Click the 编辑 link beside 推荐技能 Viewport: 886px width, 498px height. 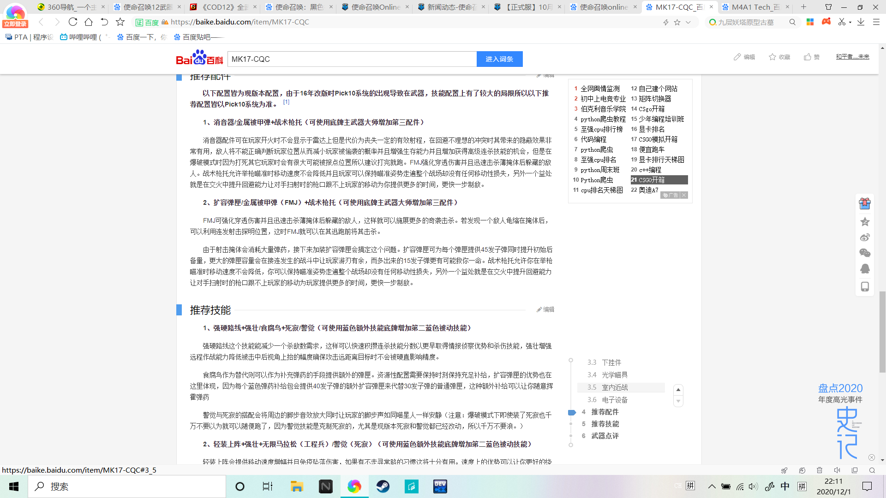point(545,309)
